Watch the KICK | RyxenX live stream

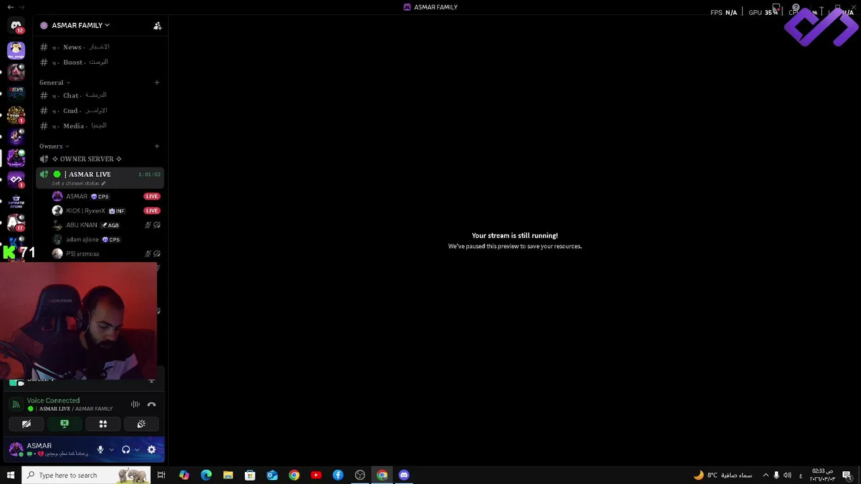[x=151, y=210]
